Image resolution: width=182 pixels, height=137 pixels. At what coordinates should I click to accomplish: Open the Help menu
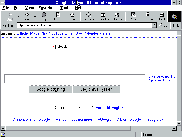[79, 8]
